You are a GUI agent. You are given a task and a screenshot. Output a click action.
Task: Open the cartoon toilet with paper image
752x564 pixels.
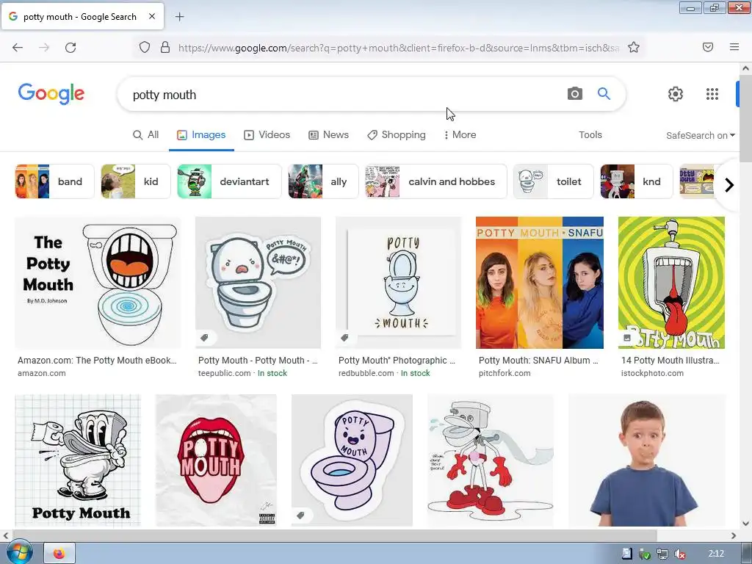tap(78, 460)
